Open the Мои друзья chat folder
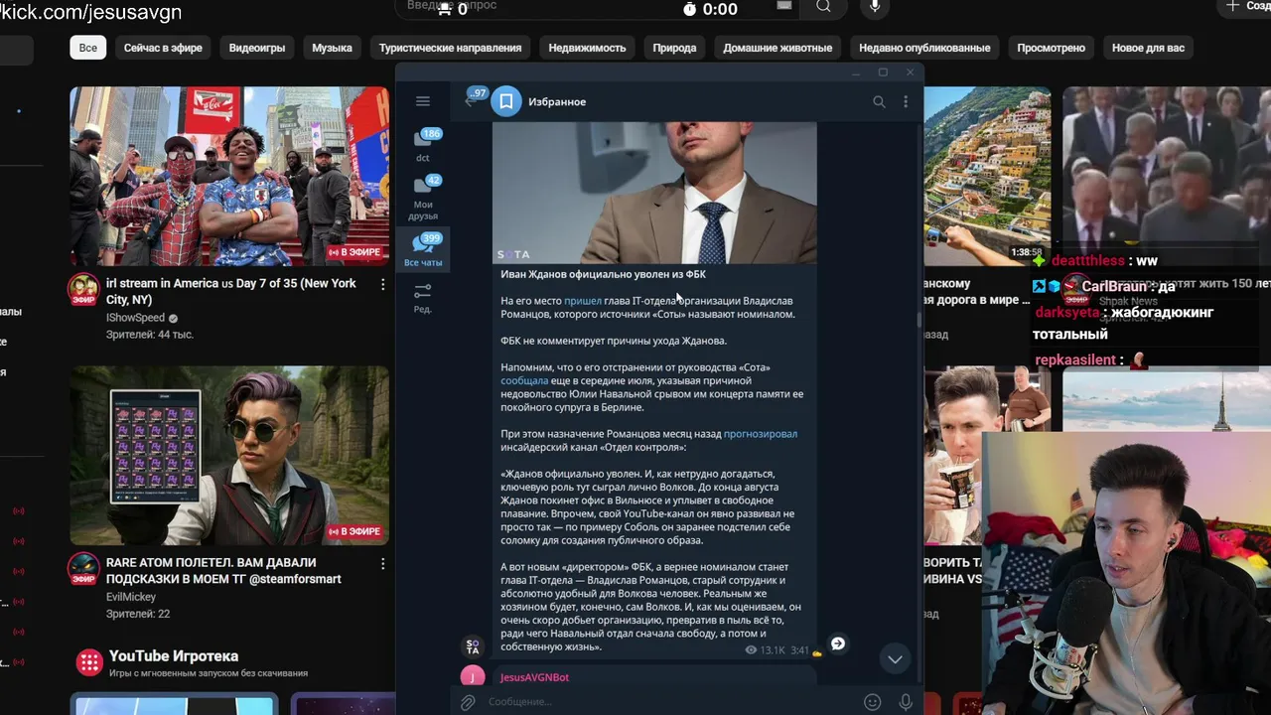Screen dimensions: 1271x715 click(423, 197)
